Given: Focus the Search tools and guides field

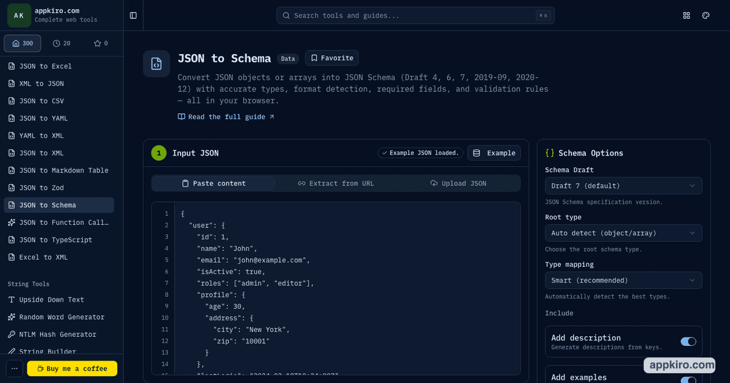Looking at the screenshot, I should pyautogui.click(x=415, y=15).
